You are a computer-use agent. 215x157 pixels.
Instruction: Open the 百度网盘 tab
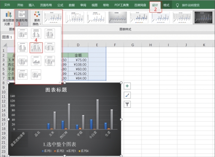[x=140, y=5]
